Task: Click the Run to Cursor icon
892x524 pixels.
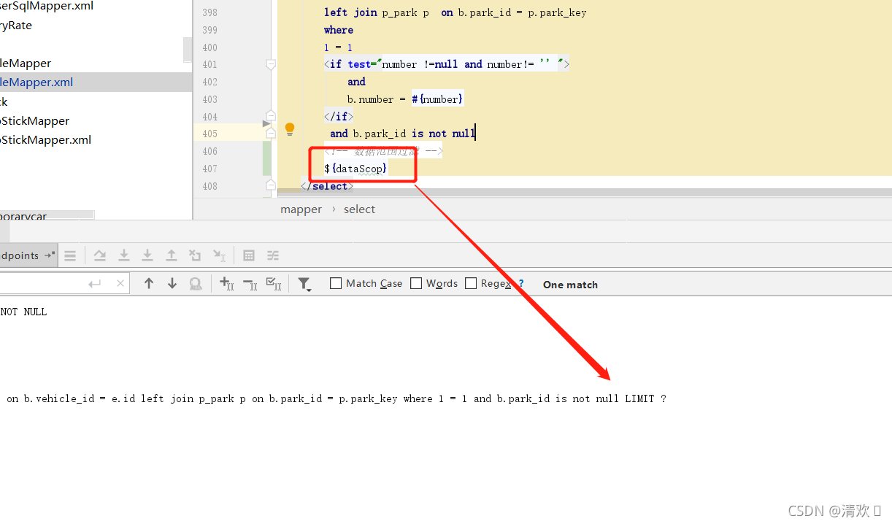Action: click(219, 255)
